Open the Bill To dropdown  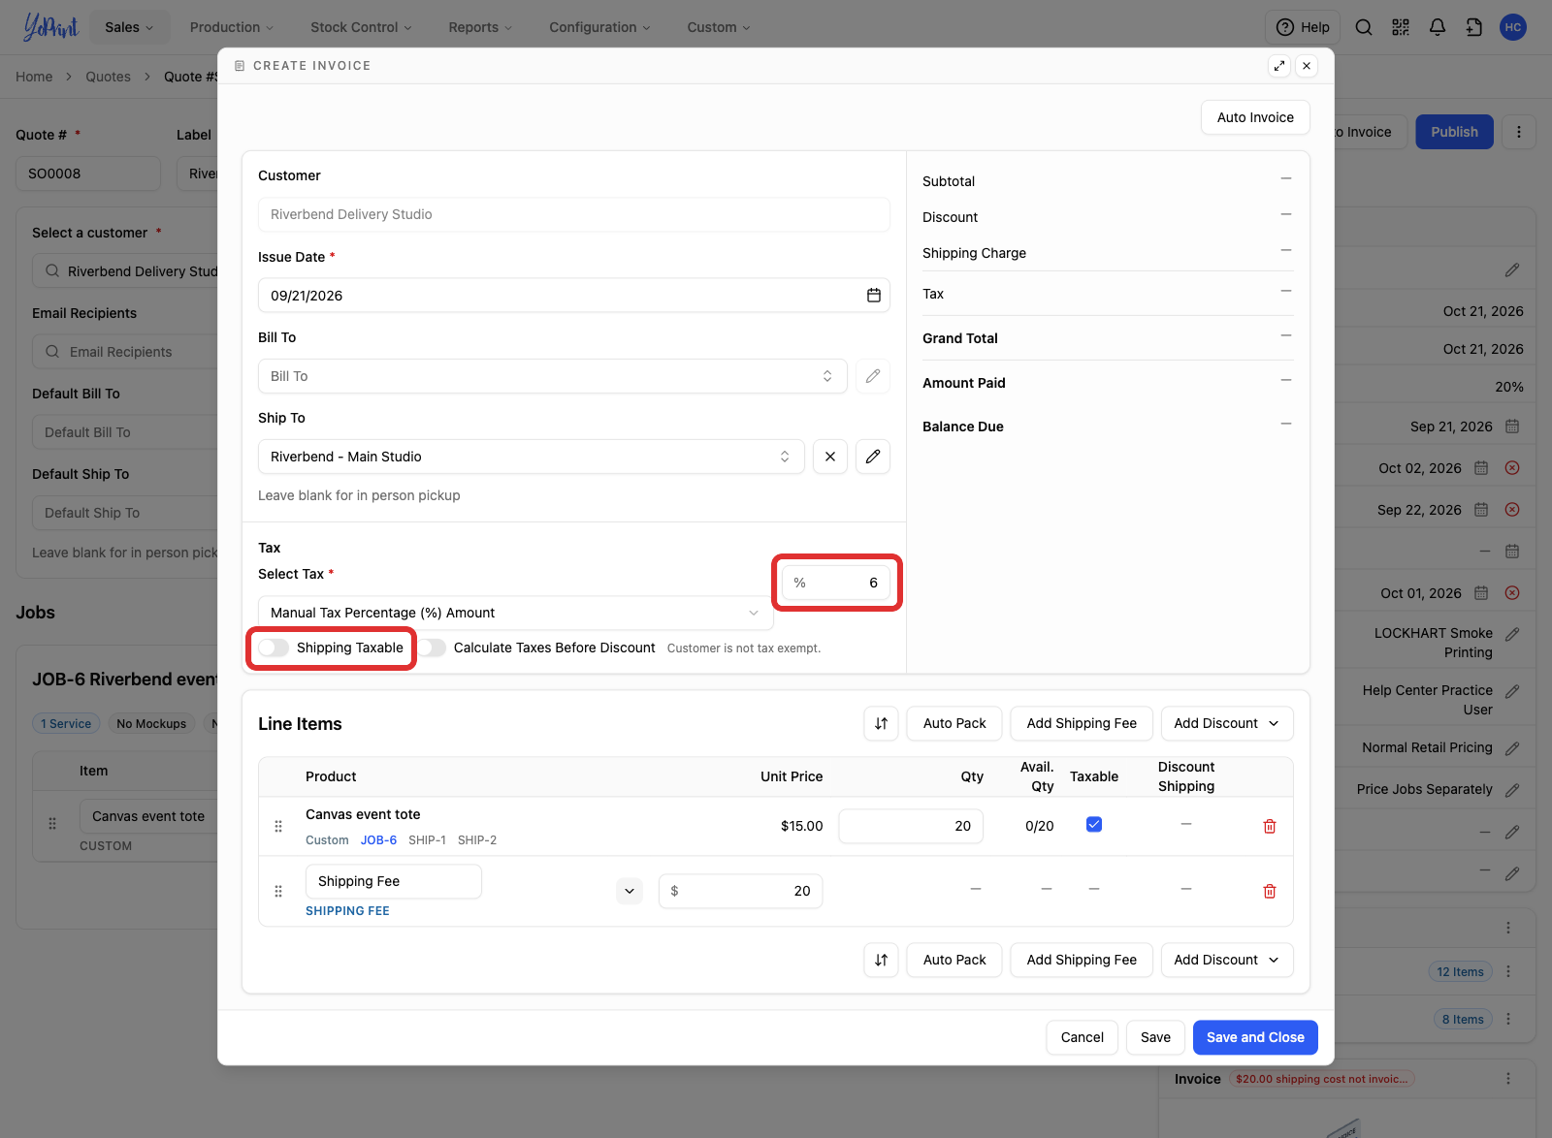(553, 376)
